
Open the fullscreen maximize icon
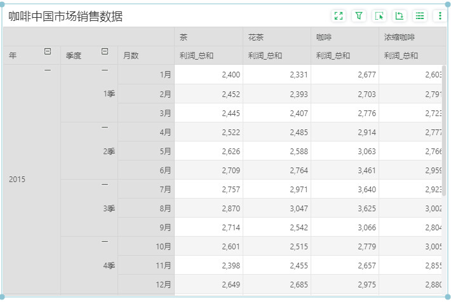point(339,16)
